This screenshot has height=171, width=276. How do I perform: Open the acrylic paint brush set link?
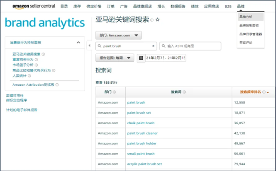pyautogui.click(x=144, y=164)
